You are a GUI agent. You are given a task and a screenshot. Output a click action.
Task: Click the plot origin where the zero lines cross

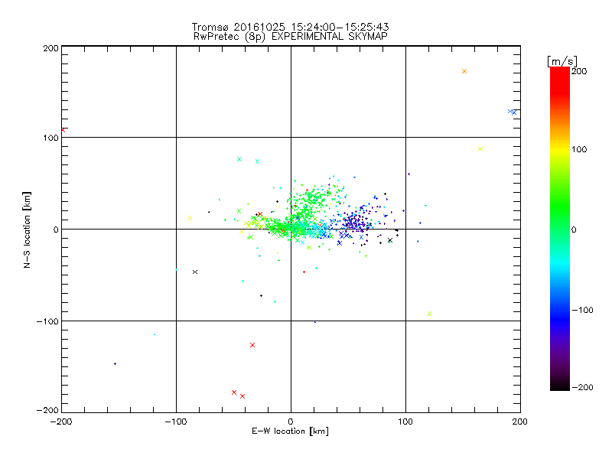(291, 229)
